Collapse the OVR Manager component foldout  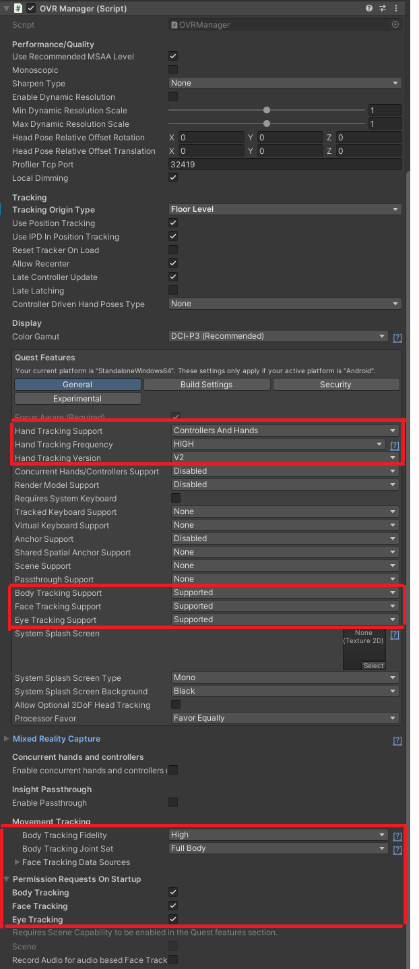(x=7, y=8)
